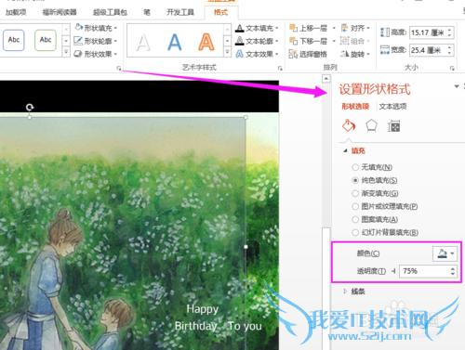Open the format pane options dropdown arrow
The height and width of the screenshot is (350, 465).
point(457,86)
